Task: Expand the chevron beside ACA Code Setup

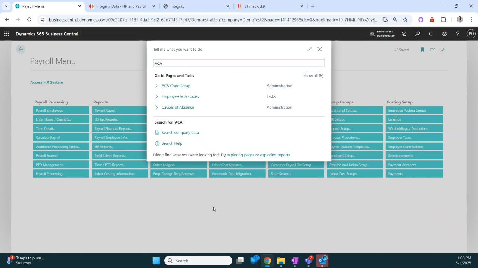Action: [156, 86]
